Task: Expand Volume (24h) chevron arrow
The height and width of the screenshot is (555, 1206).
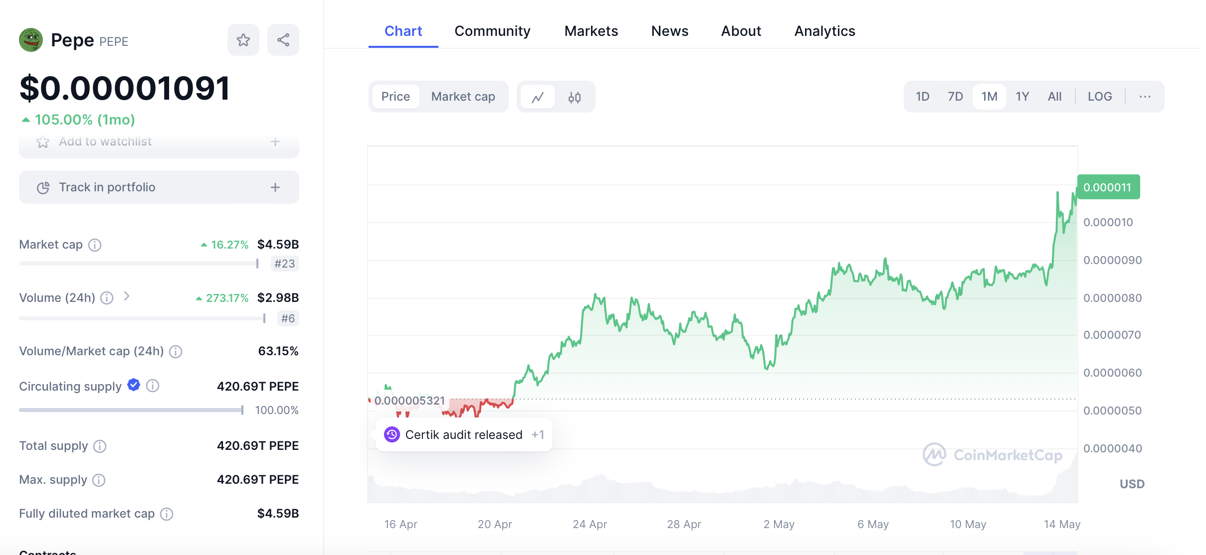Action: 127,296
